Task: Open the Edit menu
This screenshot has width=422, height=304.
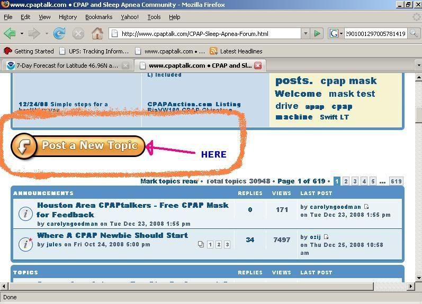Action: (25, 17)
